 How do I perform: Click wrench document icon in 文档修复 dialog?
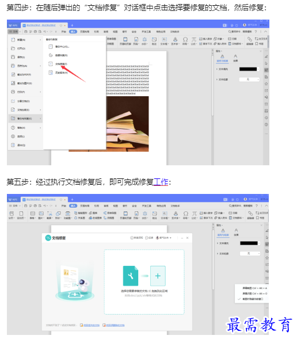click(131, 276)
